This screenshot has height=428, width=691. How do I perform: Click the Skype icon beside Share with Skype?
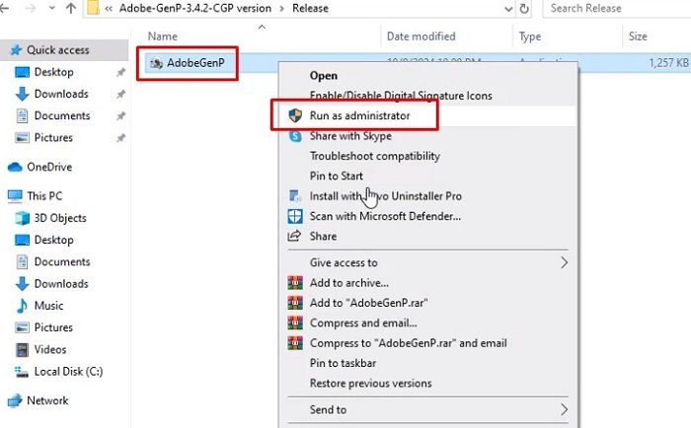tap(295, 136)
